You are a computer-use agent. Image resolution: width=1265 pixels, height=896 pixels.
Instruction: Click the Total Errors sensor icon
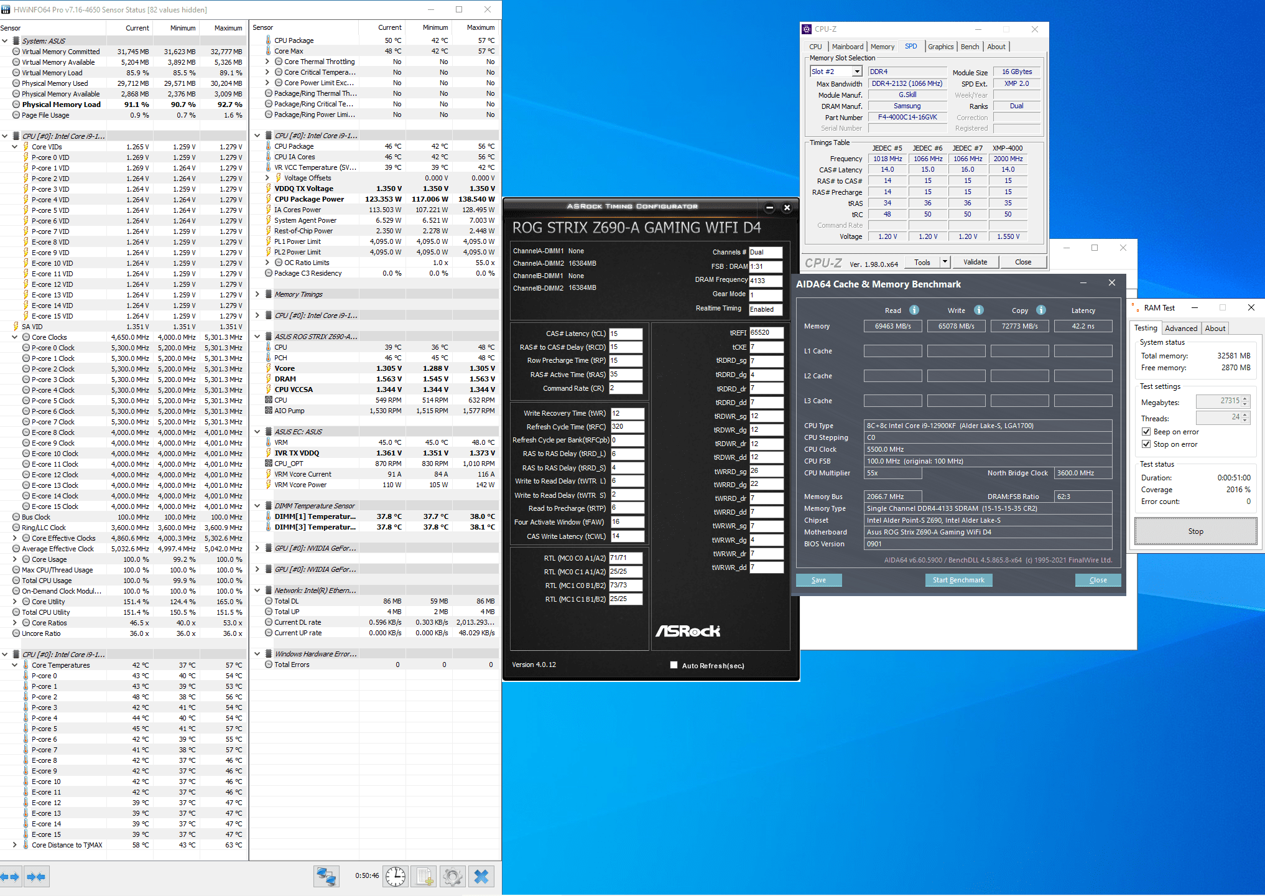[x=269, y=665]
